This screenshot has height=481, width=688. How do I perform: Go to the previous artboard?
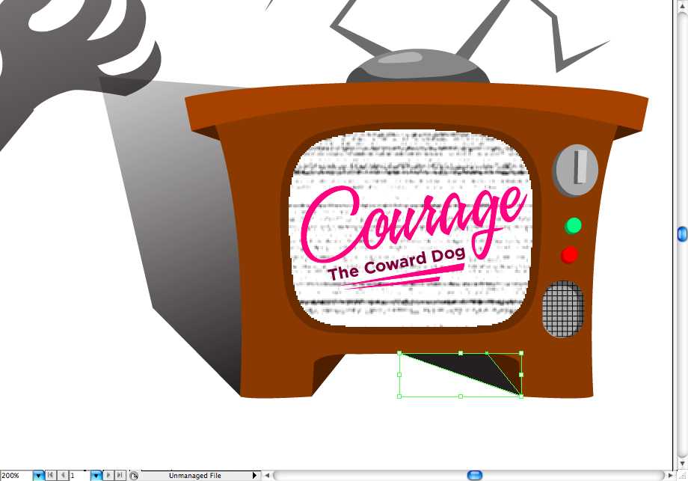pos(63,475)
